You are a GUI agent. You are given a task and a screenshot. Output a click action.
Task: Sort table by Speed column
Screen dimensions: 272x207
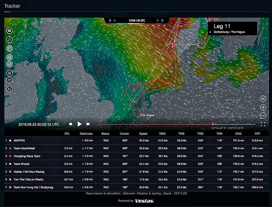(x=143, y=134)
